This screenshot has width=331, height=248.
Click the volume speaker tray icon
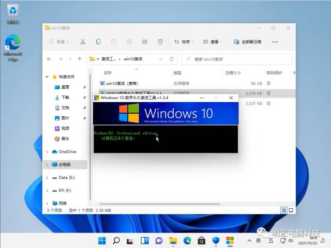[x=291, y=240]
